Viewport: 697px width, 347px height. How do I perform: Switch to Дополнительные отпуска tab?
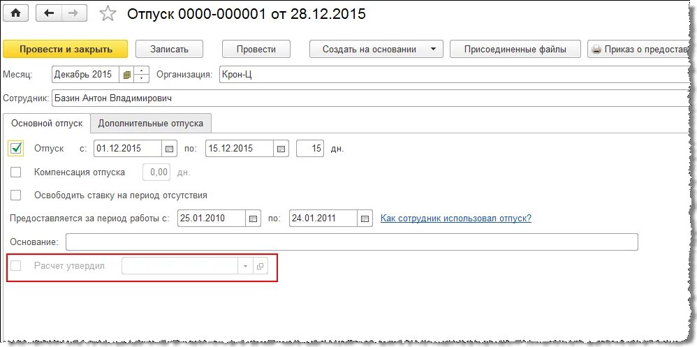pos(151,123)
